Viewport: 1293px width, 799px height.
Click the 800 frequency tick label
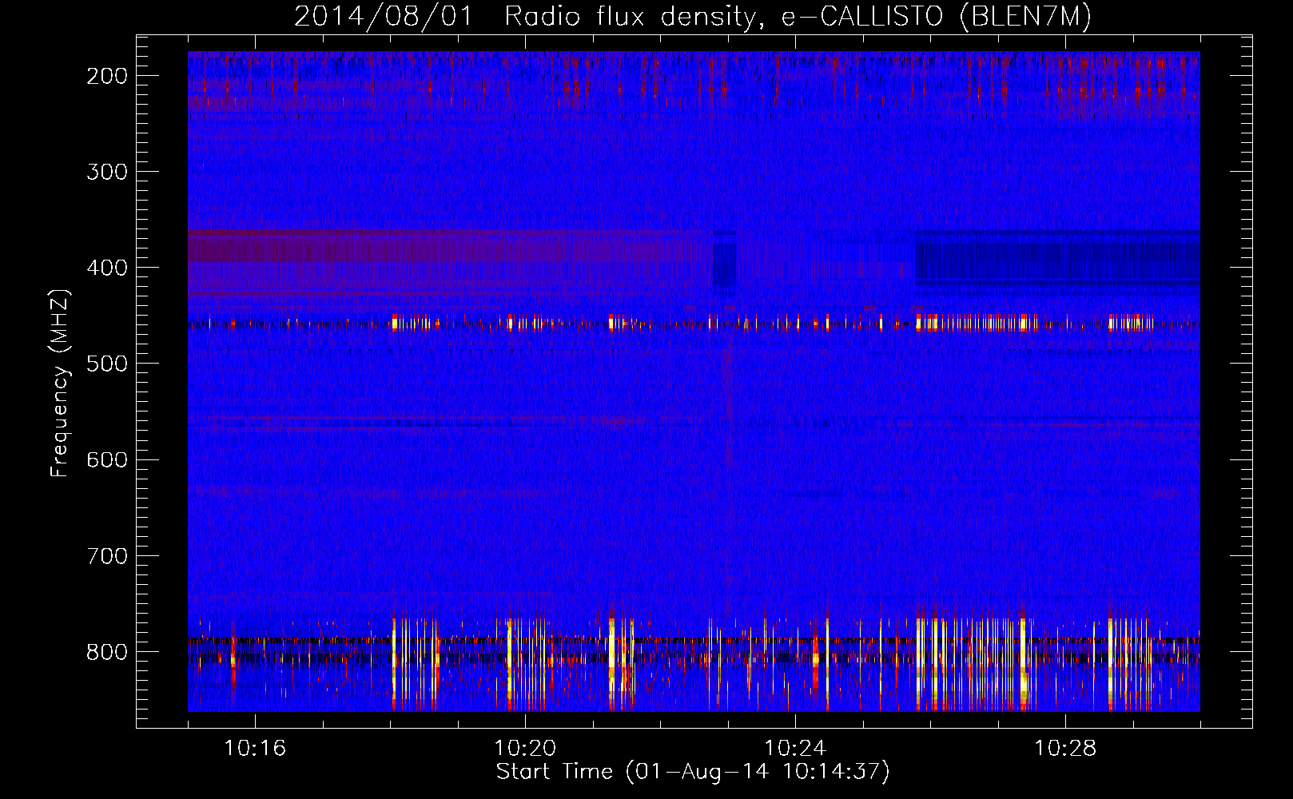[107, 652]
